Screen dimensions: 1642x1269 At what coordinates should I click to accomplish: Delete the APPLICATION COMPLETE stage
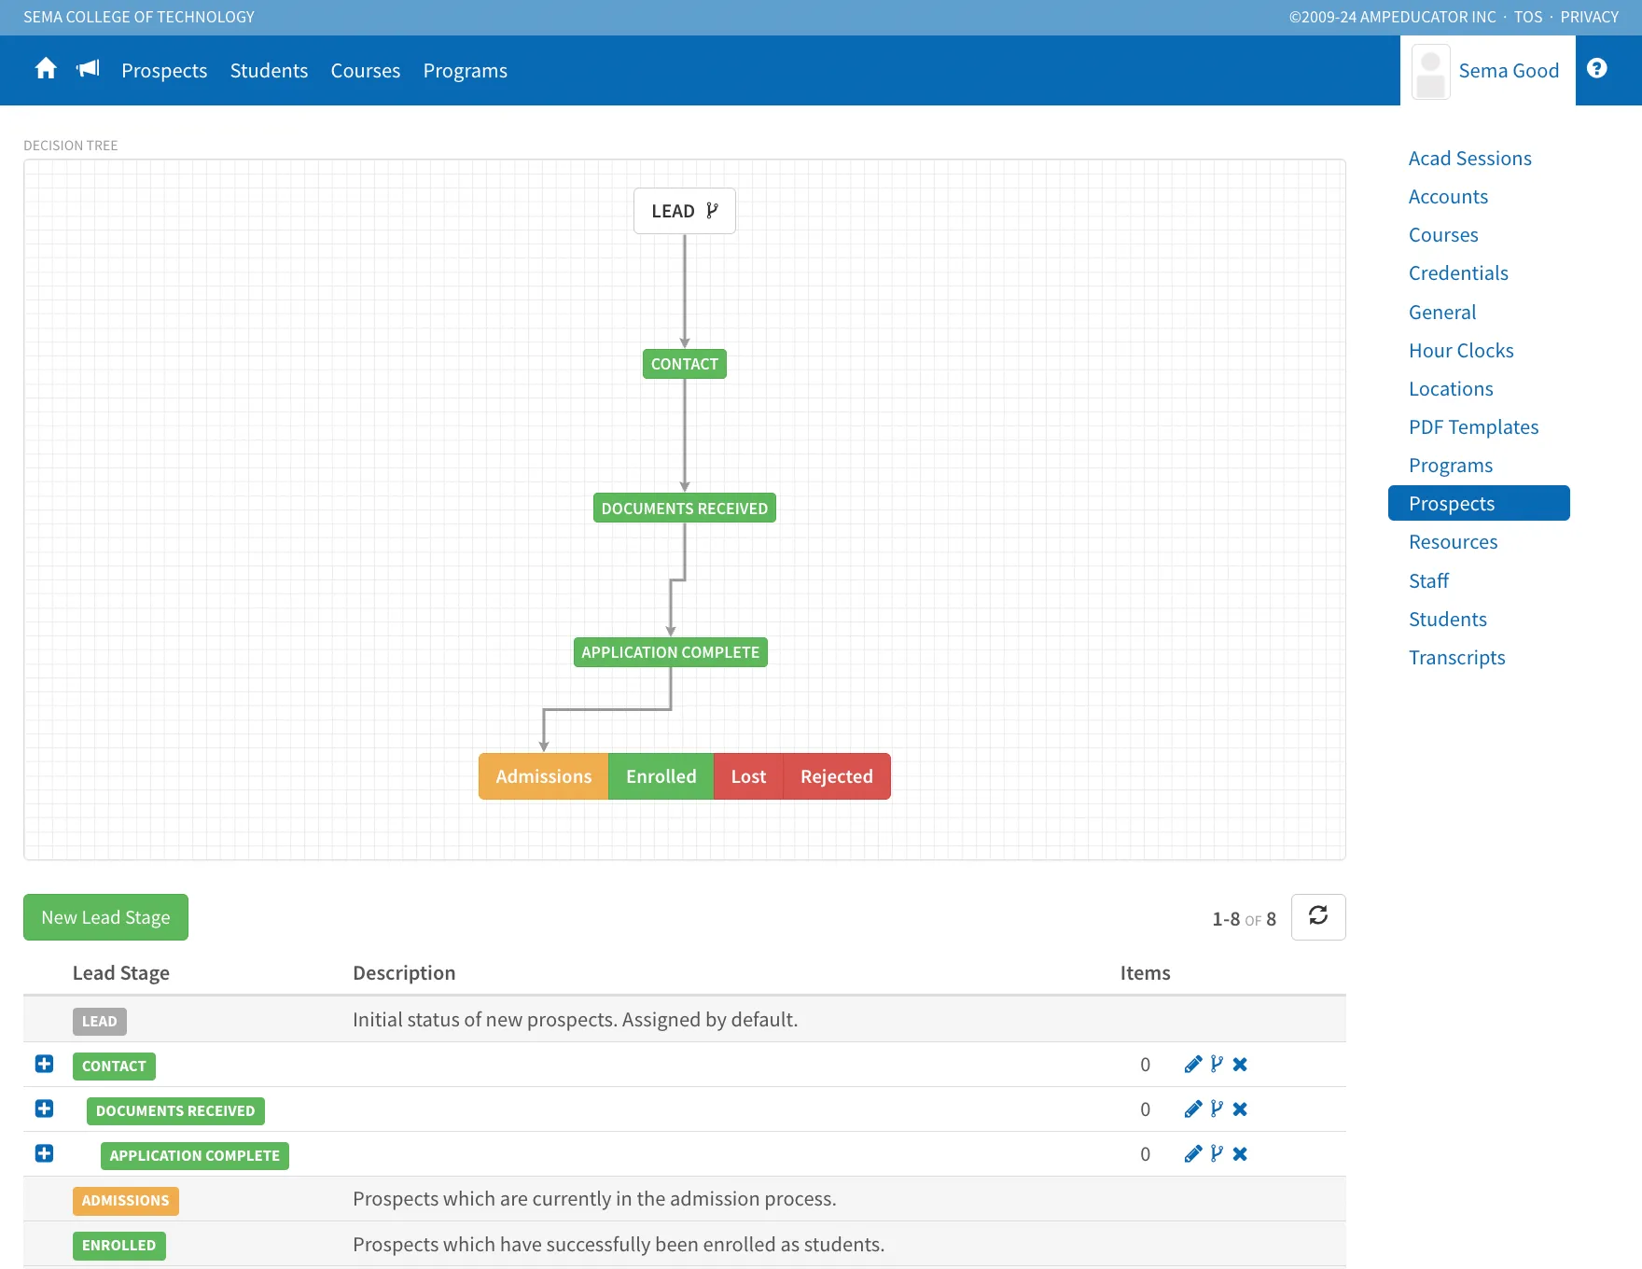pos(1240,1154)
